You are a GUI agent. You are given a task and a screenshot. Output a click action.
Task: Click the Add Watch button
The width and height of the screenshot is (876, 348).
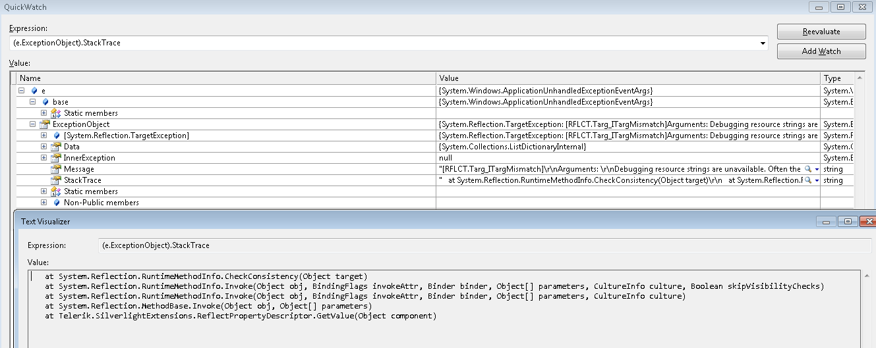821,51
